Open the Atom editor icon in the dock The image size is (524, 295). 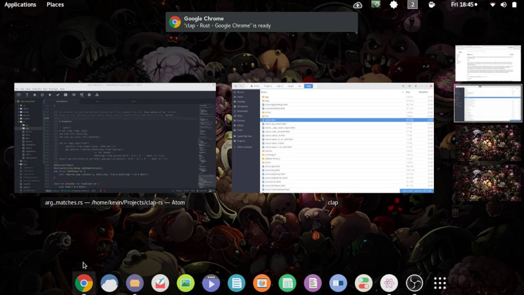[389, 283]
